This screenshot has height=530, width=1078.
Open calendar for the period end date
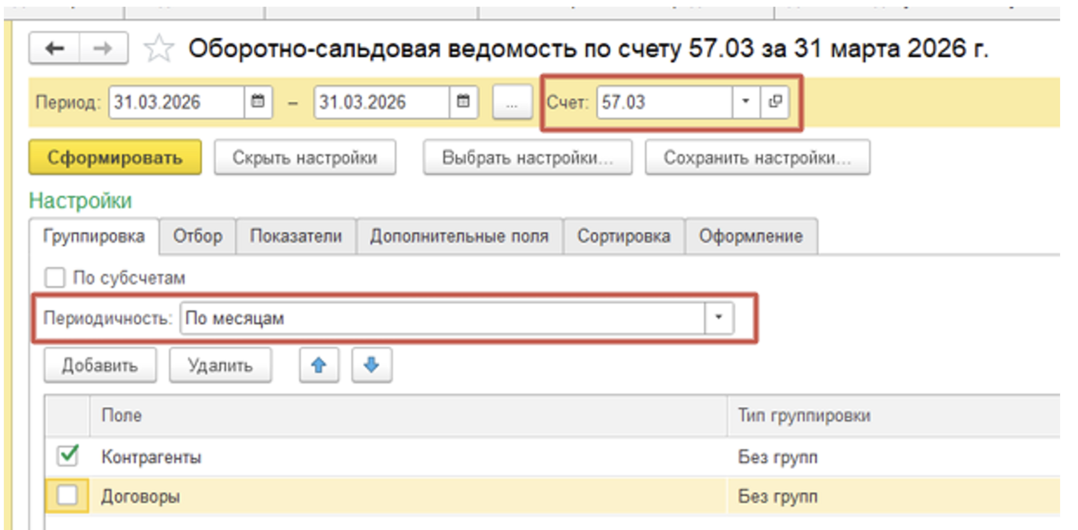tap(463, 102)
